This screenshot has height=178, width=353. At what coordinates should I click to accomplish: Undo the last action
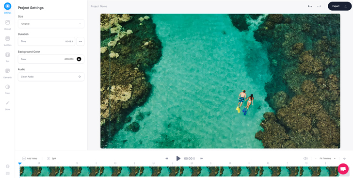point(310,6)
